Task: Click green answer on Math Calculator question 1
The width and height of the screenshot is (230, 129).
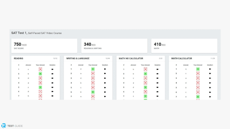Action: 198,69
